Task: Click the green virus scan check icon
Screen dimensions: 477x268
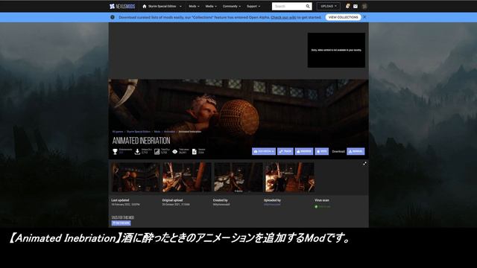Action: (316, 207)
